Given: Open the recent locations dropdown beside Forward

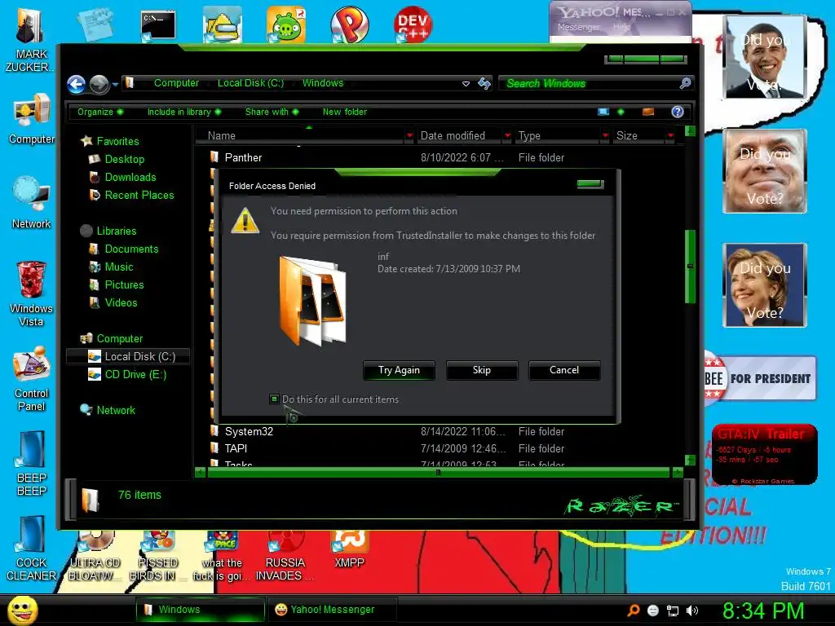Looking at the screenshot, I should 115,84.
